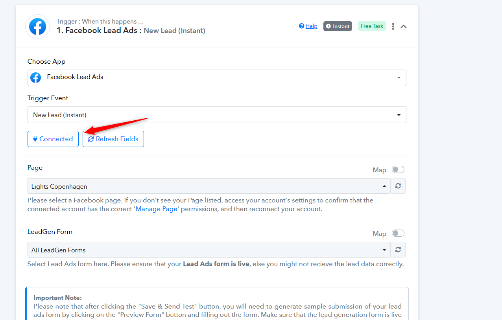Click the LeadGen Form label
This screenshot has height=320, width=502.
click(50, 232)
